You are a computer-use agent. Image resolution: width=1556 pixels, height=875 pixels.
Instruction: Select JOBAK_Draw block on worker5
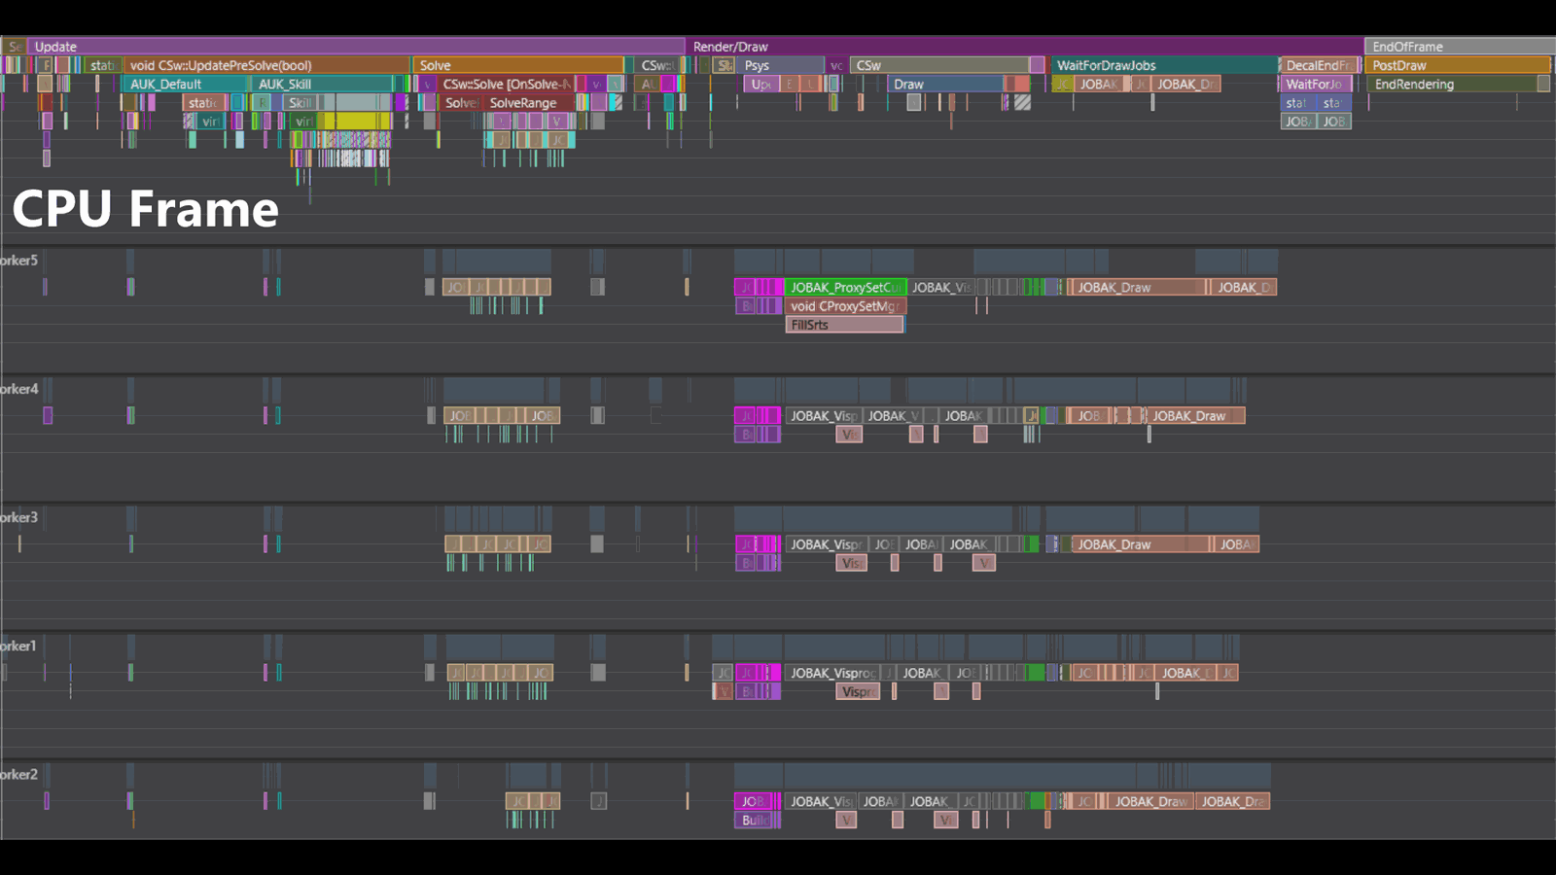tap(1137, 287)
